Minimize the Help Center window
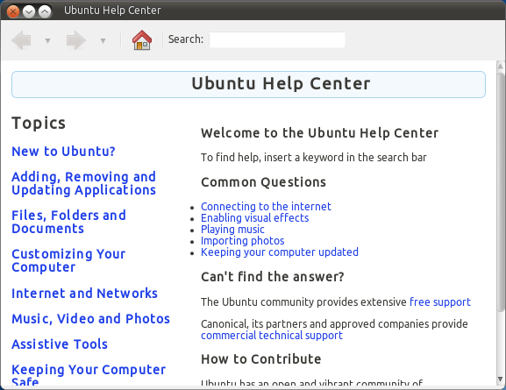The height and width of the screenshot is (390, 506). point(29,11)
